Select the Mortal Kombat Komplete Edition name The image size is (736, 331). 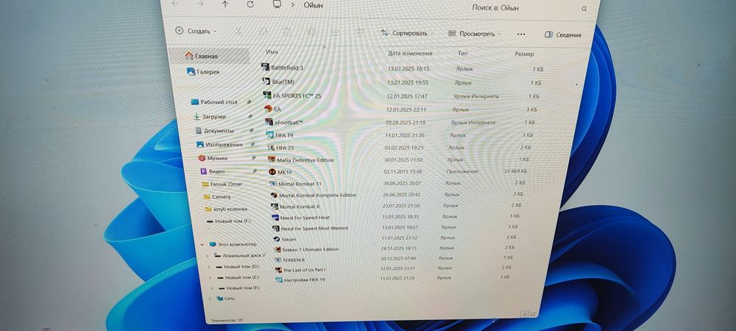pyautogui.click(x=318, y=195)
